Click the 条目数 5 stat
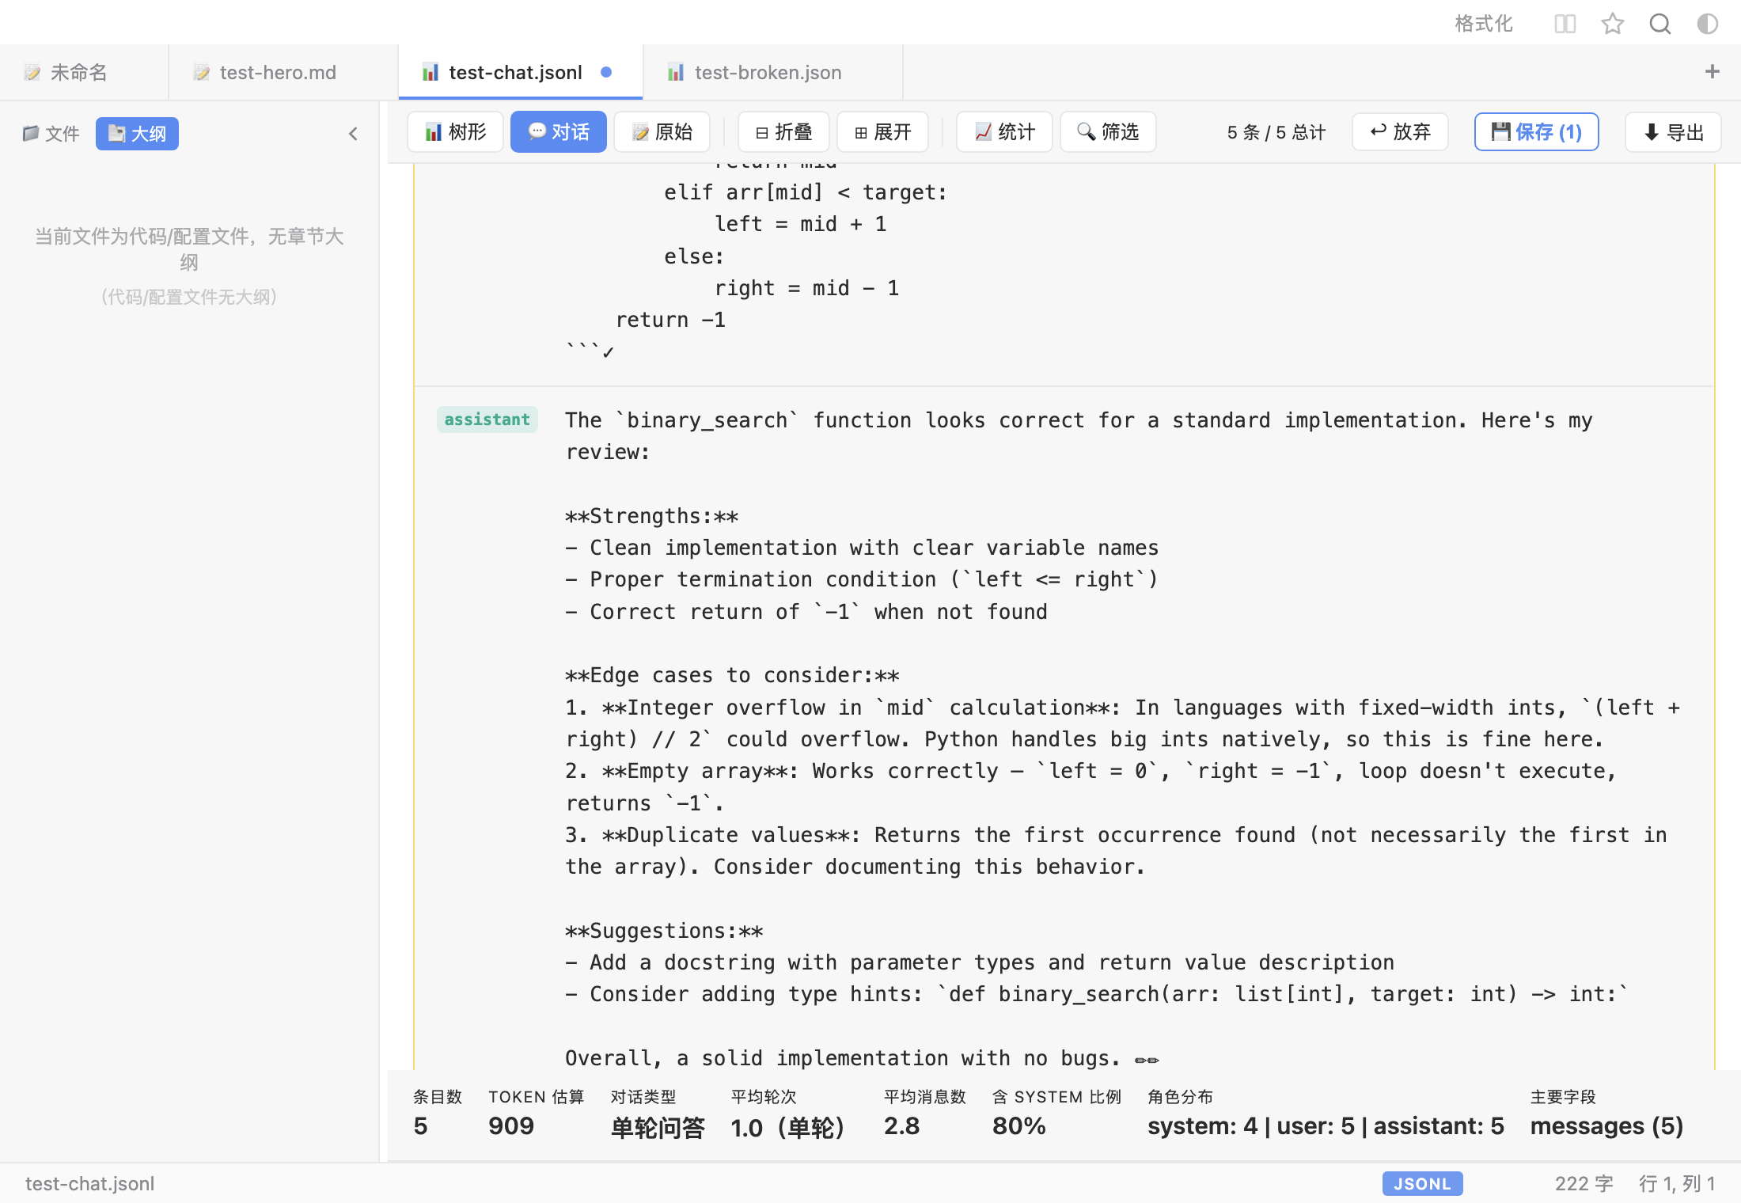Viewport: 1741px width, 1203px height. click(437, 1114)
